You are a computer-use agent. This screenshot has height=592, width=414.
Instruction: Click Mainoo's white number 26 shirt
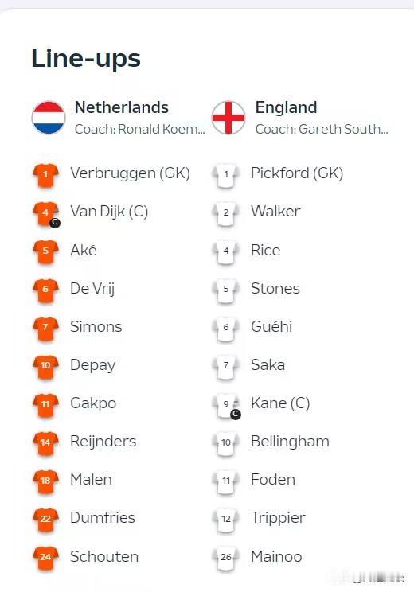click(226, 558)
